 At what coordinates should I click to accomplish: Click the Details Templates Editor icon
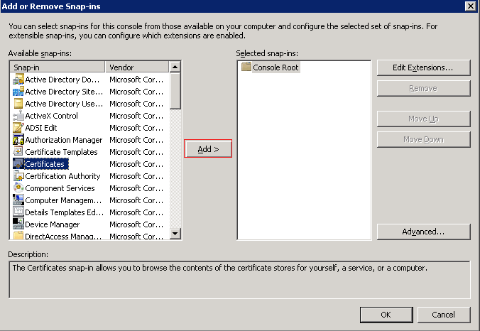[x=18, y=212]
